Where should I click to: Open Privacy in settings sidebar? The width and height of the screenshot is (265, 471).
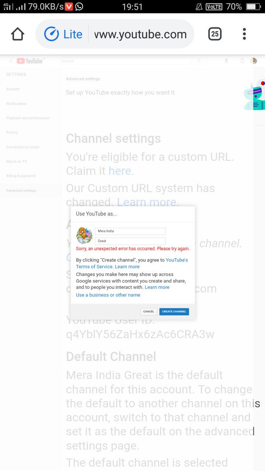[12, 132]
